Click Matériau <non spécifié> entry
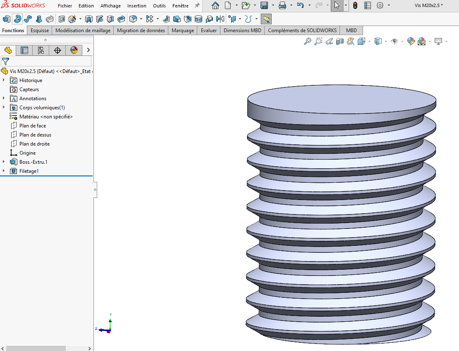 point(45,117)
